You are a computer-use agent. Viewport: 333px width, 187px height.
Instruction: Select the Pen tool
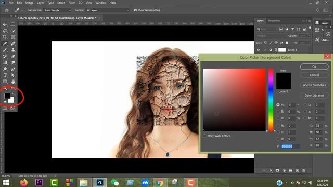(13, 69)
